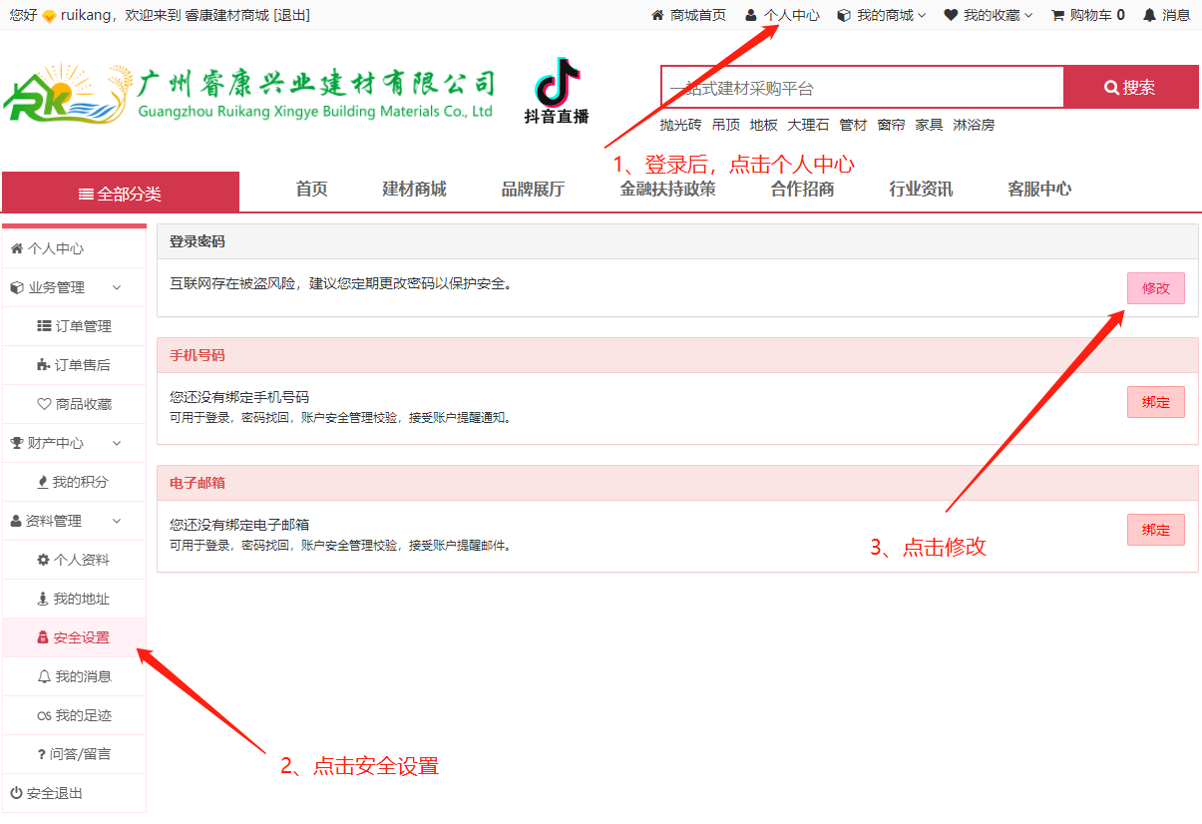The width and height of the screenshot is (1202, 824).
Task: Click the cube icon beside 业务管理
Action: click(x=17, y=287)
